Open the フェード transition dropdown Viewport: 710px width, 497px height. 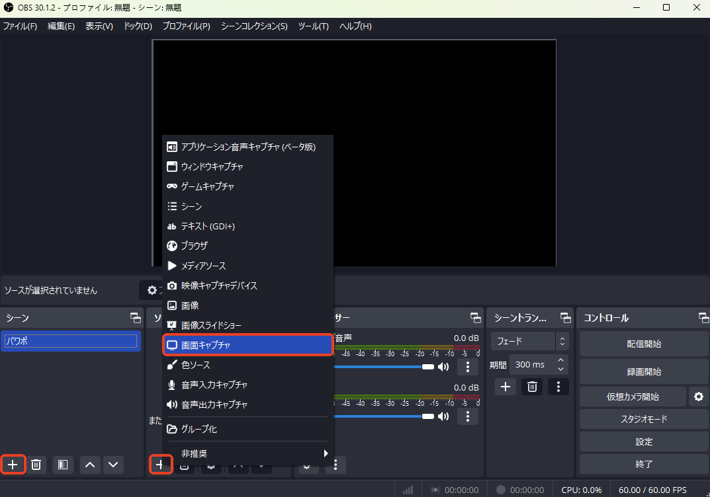529,341
